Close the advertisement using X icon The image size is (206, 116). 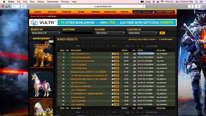click(52, 42)
